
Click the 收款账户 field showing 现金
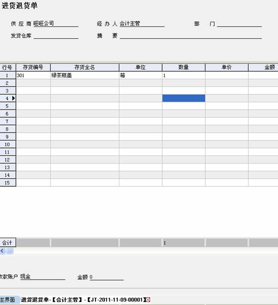coord(43,277)
